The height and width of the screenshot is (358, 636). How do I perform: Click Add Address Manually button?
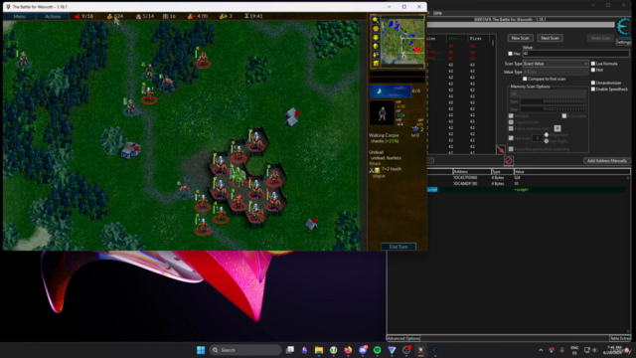(607, 161)
